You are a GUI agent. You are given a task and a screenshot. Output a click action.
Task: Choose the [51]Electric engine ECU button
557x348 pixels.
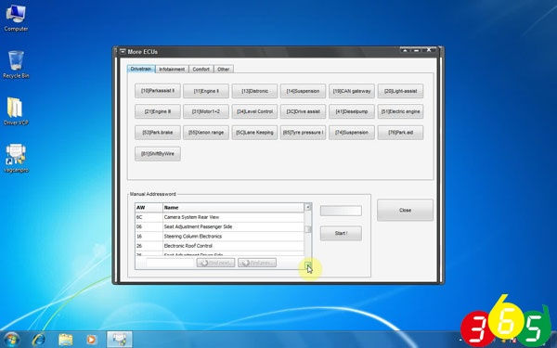click(400, 111)
